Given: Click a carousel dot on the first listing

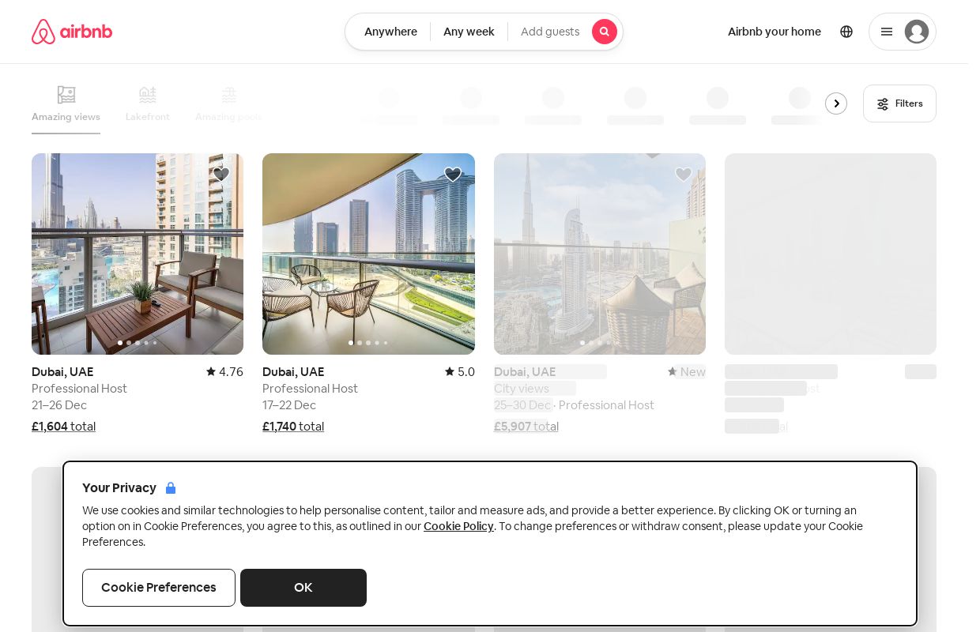Looking at the screenshot, I should click(120, 343).
